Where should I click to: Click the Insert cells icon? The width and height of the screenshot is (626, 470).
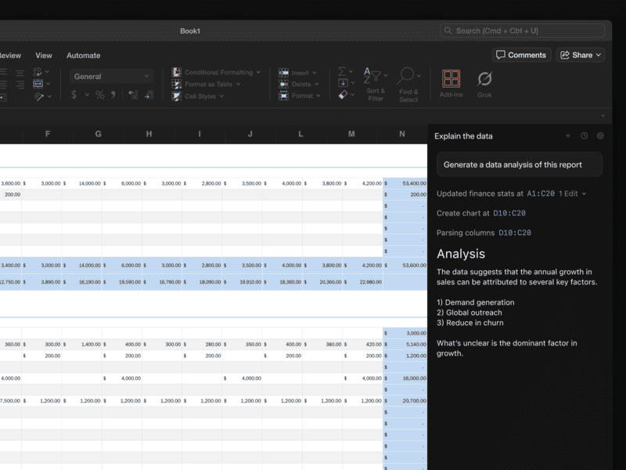pos(283,73)
